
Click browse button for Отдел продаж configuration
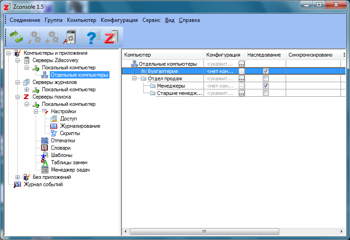point(241,78)
